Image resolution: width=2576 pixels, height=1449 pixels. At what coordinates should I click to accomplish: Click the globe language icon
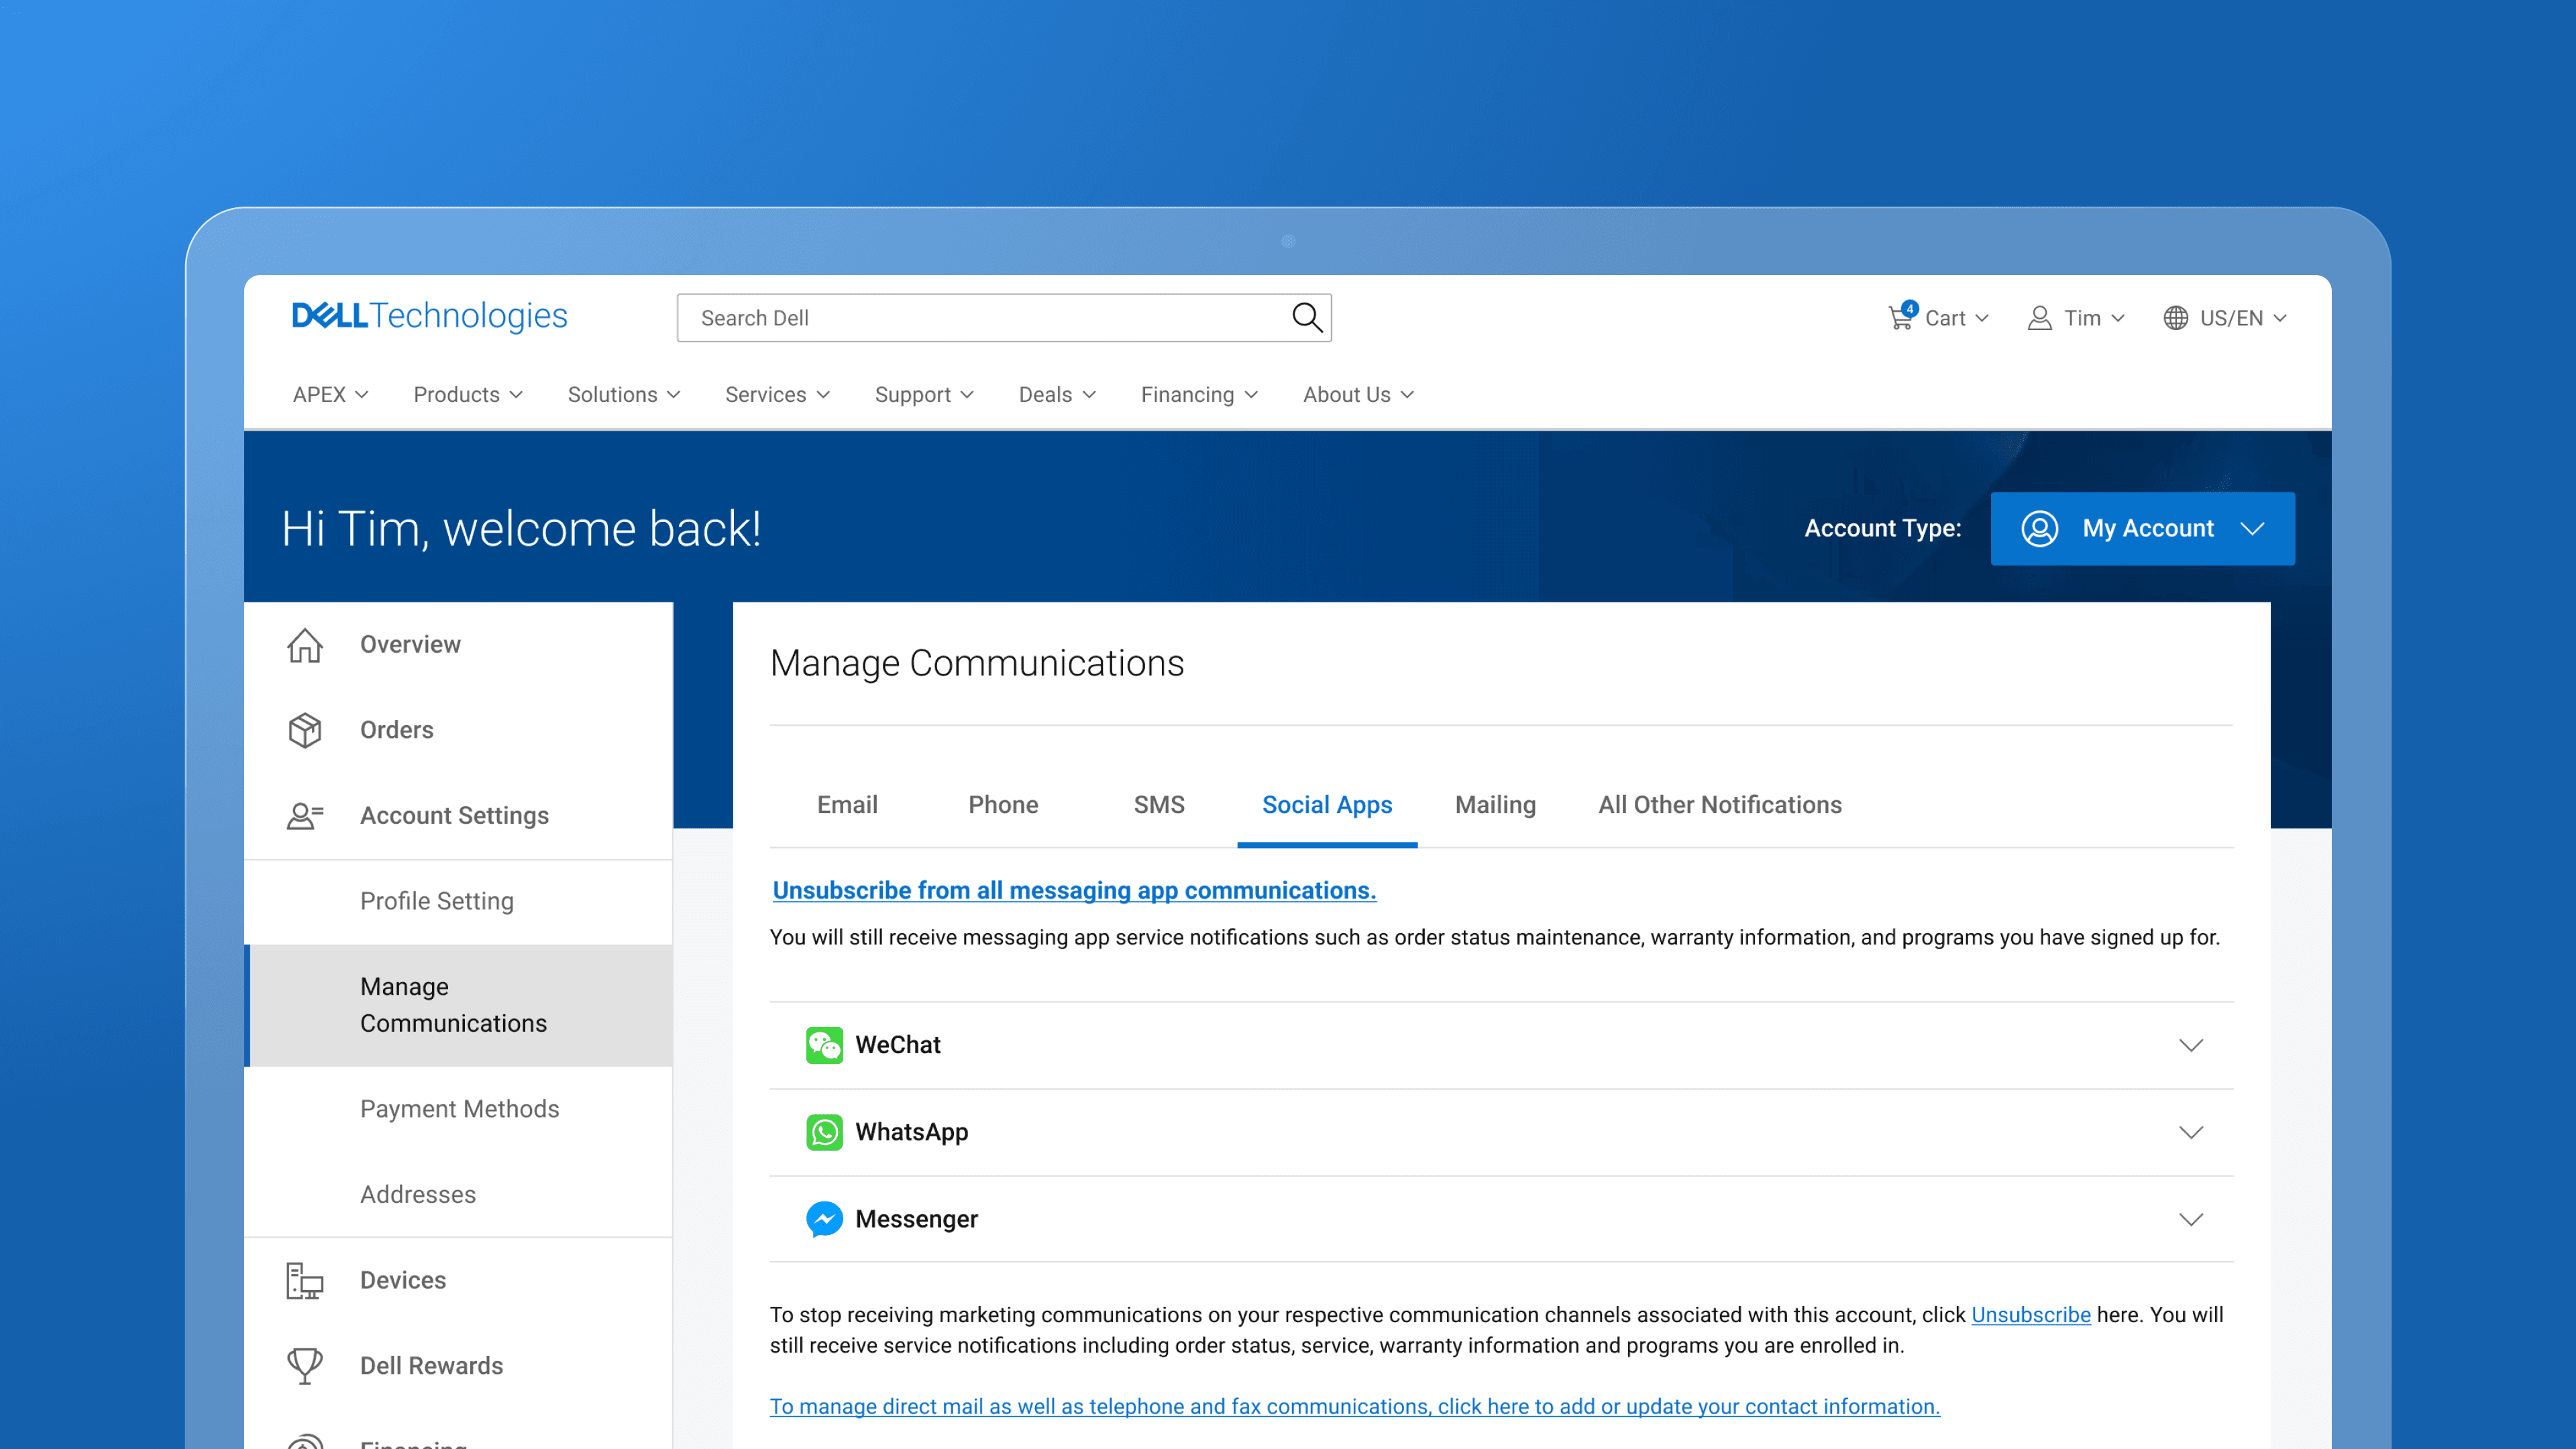click(2175, 318)
